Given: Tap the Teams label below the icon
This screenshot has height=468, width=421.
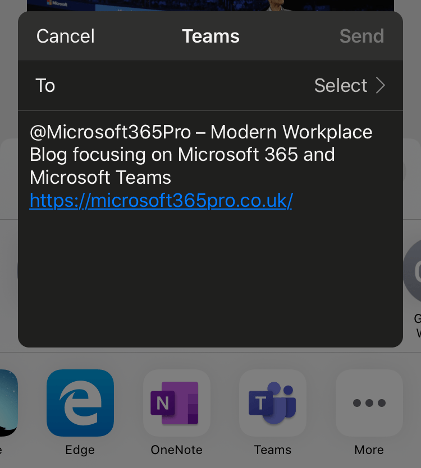Looking at the screenshot, I should [x=272, y=450].
